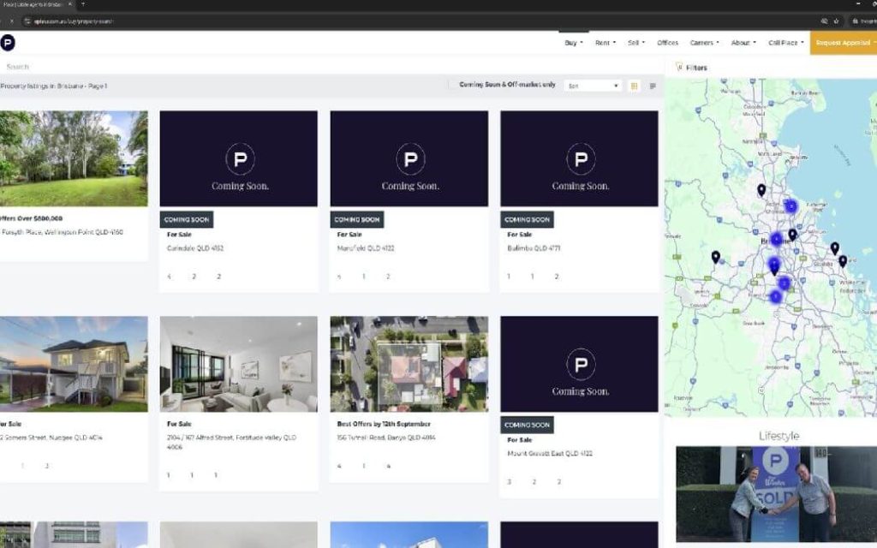The height and width of the screenshot is (548, 877).
Task: Open the Sort dropdown
Action: click(593, 86)
